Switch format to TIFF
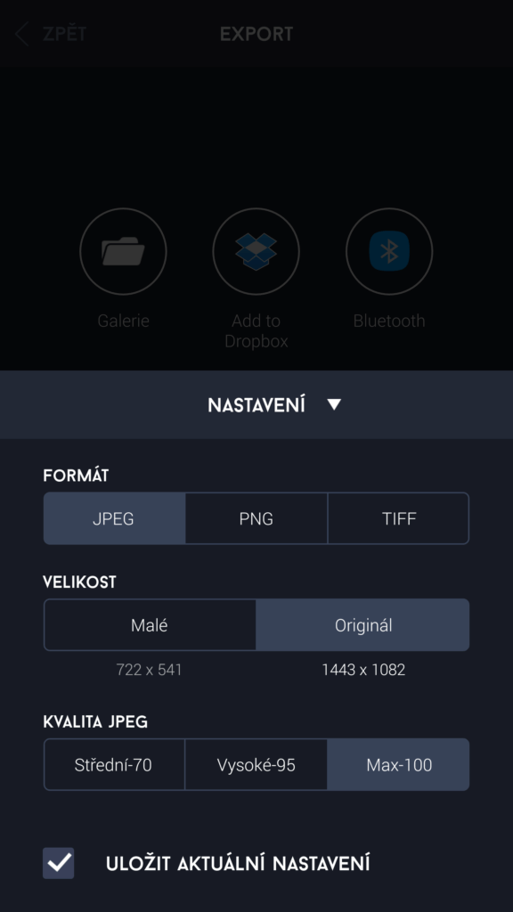 tap(398, 518)
